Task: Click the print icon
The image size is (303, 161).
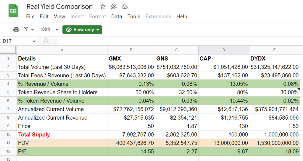Action: (x=16, y=30)
